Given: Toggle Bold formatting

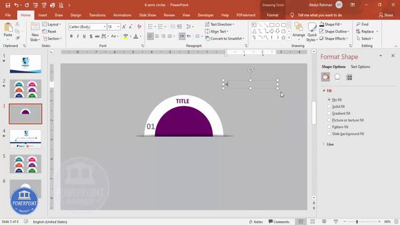Looking at the screenshot, I should pyautogui.click(x=71, y=36).
